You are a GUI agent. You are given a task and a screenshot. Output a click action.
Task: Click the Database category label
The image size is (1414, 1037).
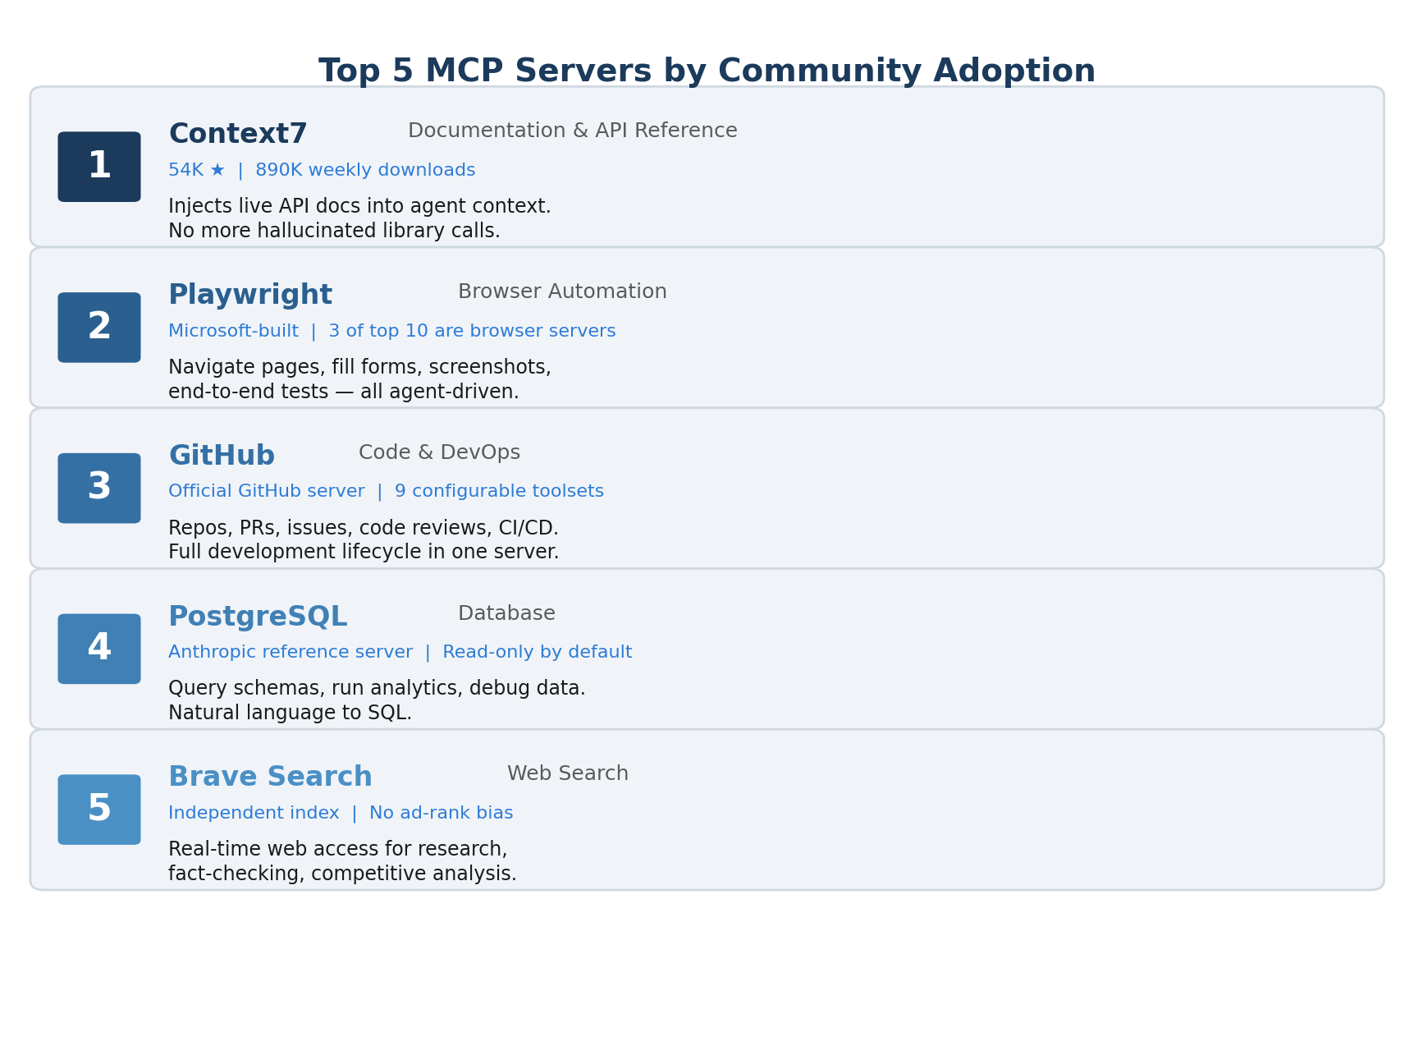click(x=506, y=613)
